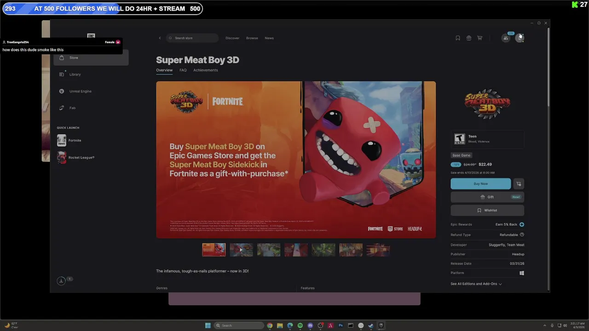
Task: Click the Gift button
Action: (x=487, y=197)
